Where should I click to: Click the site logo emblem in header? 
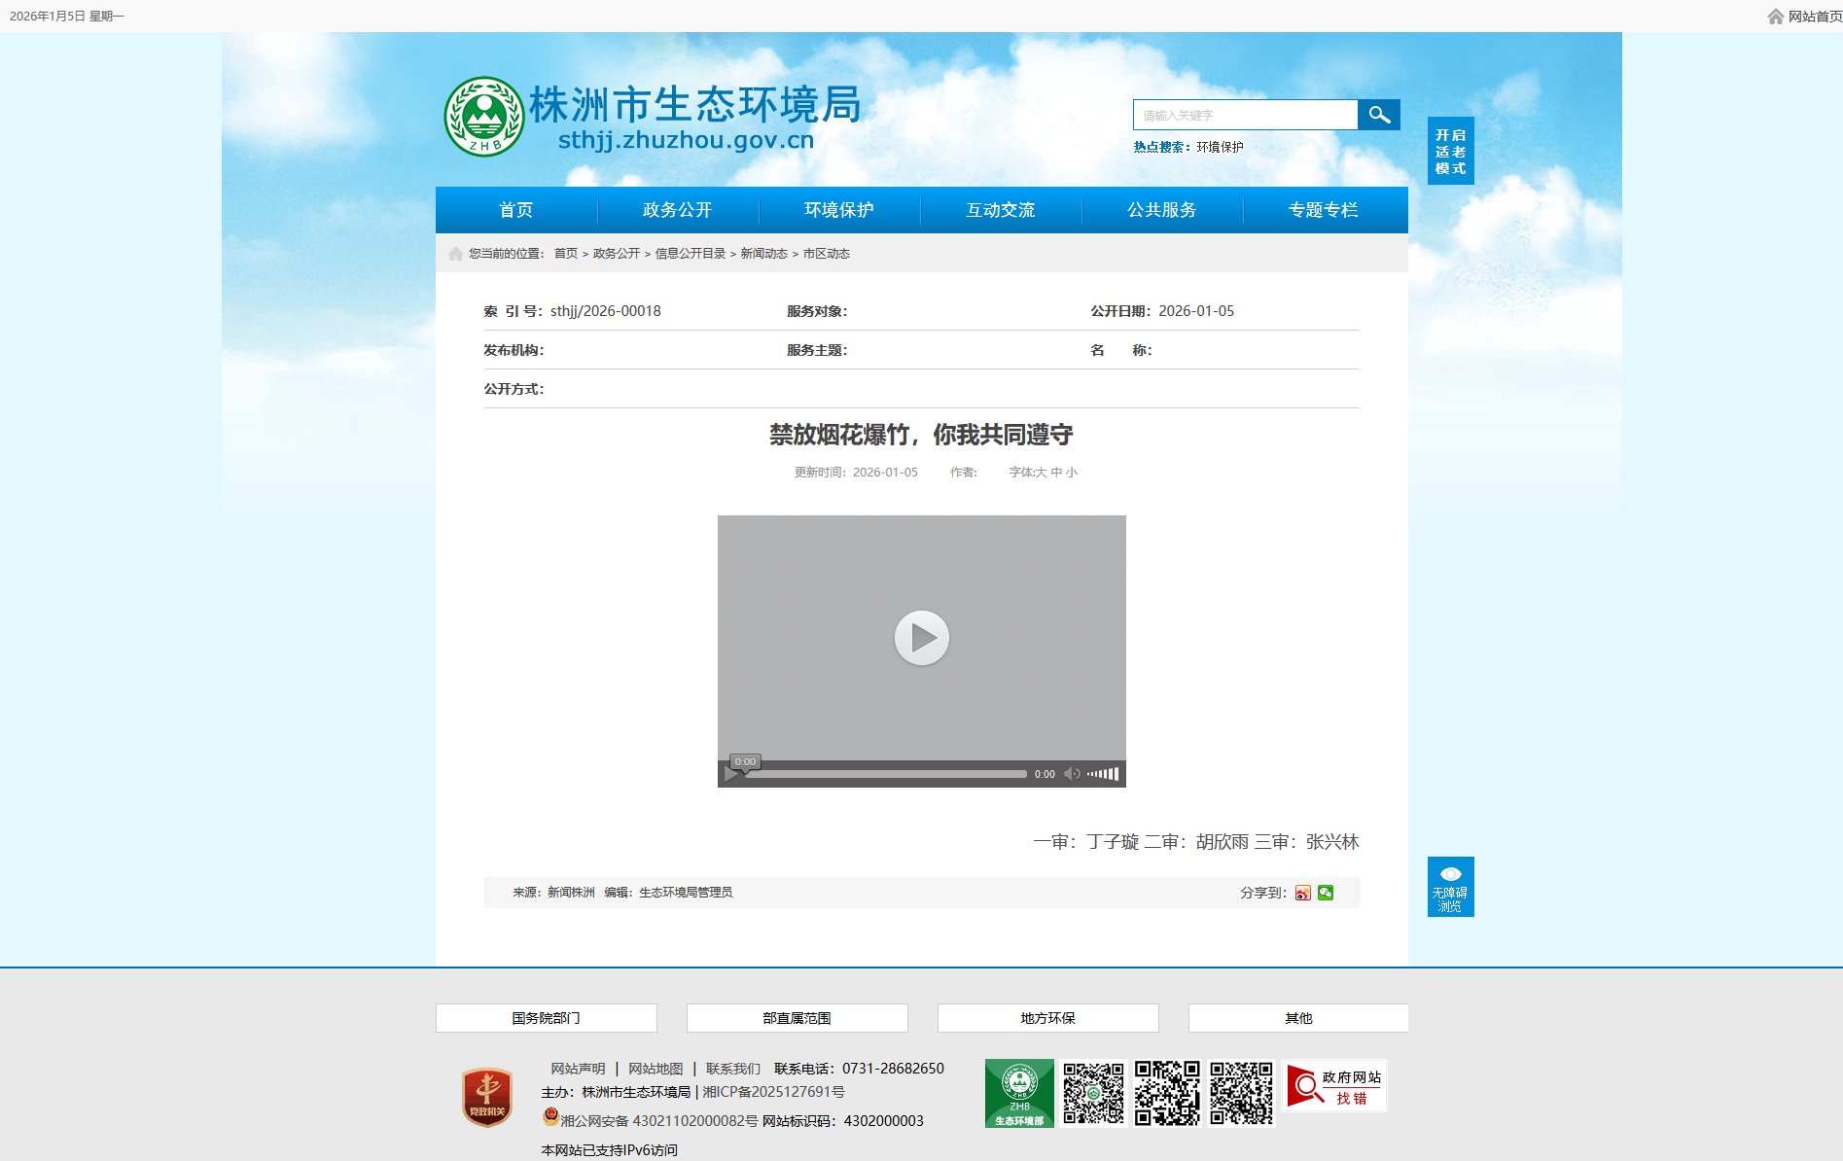click(484, 117)
